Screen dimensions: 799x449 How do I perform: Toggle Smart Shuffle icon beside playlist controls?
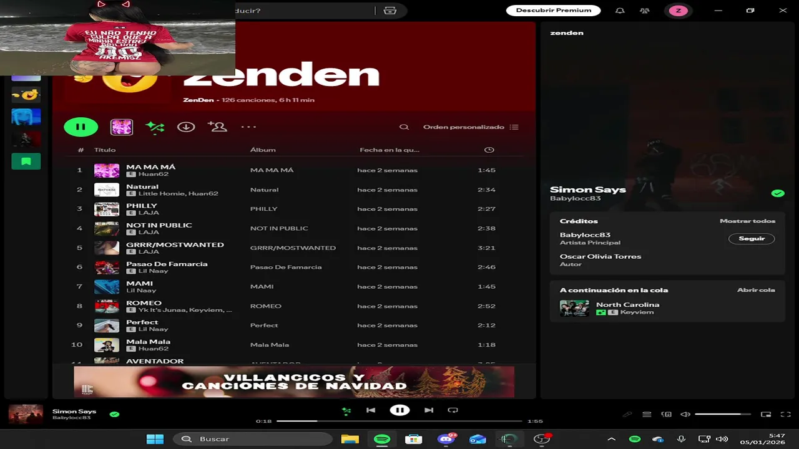tap(155, 127)
